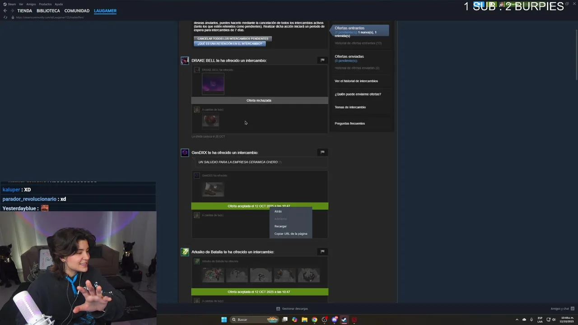Open Temas de intercambio
Screen dimensions: 578x325
click(x=350, y=107)
